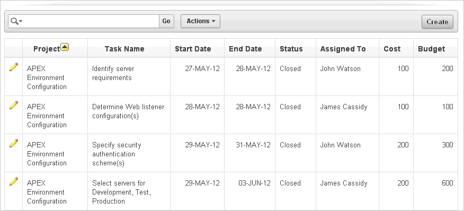This screenshot has height=211, width=464.
Task: Click the Cost column header
Action: 392,49
